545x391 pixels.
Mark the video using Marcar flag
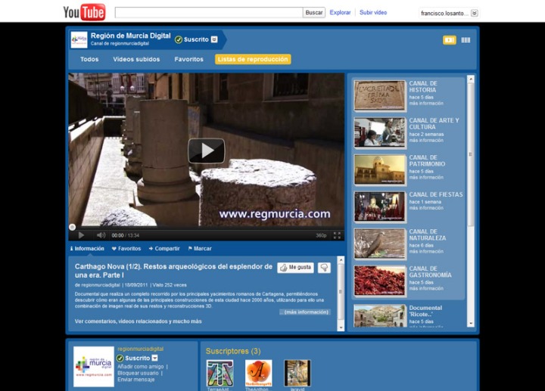(x=199, y=248)
